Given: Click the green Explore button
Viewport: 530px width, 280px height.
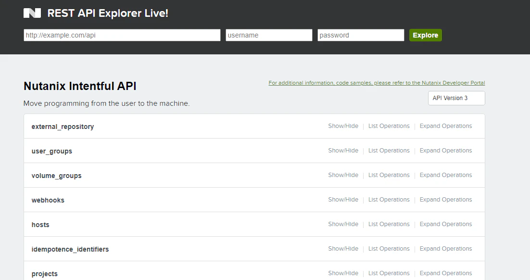Looking at the screenshot, I should pos(425,35).
